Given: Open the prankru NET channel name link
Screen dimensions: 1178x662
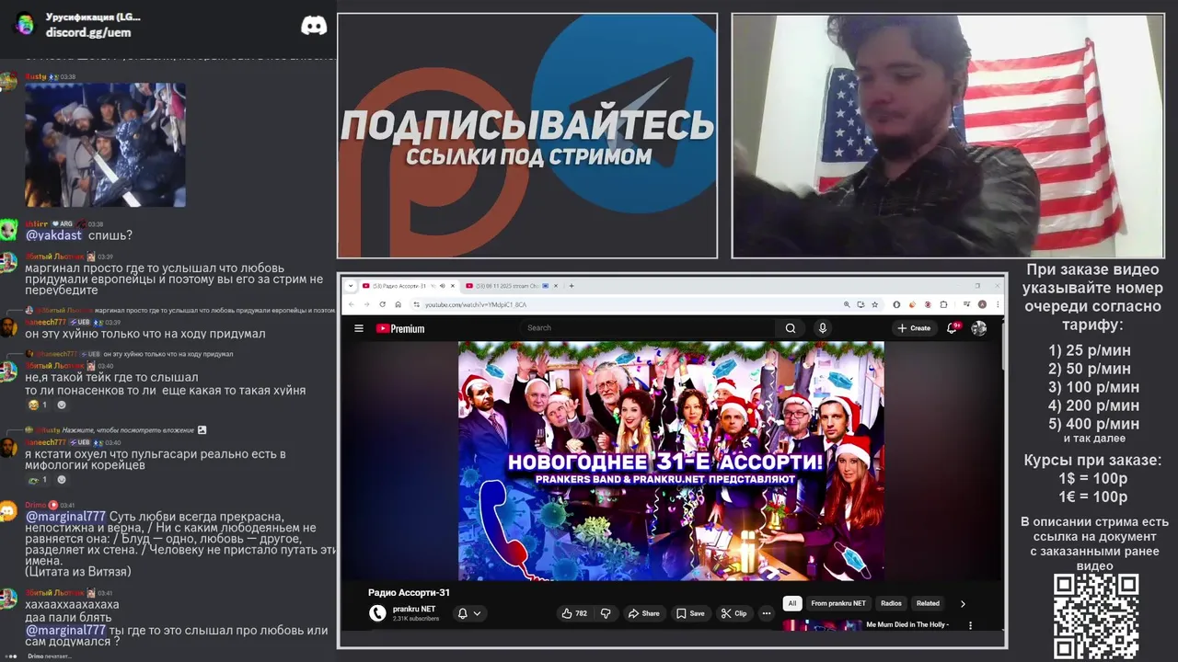Looking at the screenshot, I should click(x=414, y=609).
